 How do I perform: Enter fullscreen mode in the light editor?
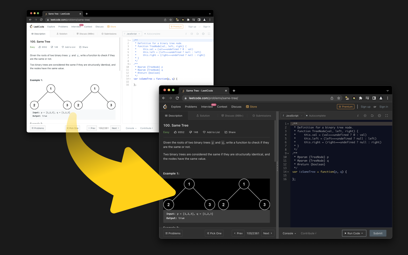[209, 34]
